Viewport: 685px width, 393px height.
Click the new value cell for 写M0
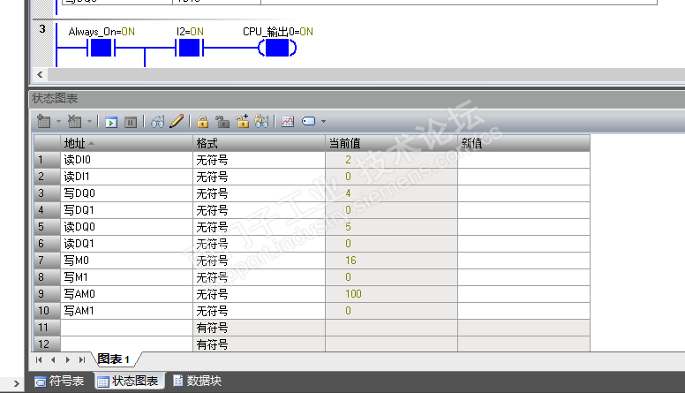point(523,261)
